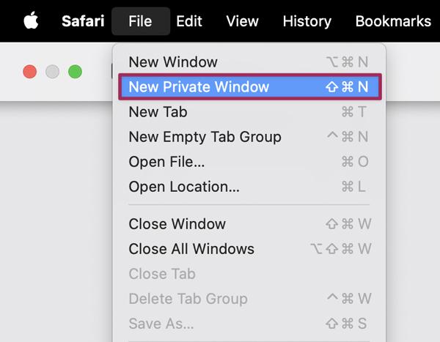Open the View menu

pos(242,21)
